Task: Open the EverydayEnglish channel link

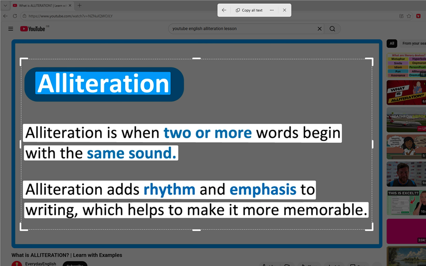Action: coord(40,264)
